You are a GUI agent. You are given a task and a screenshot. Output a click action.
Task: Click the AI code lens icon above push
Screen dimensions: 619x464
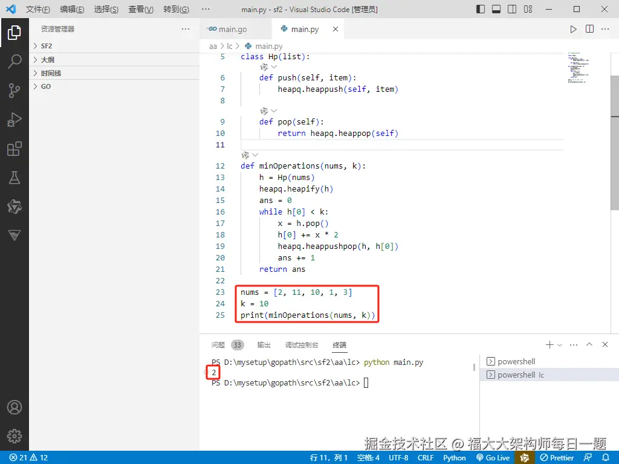[264, 67]
